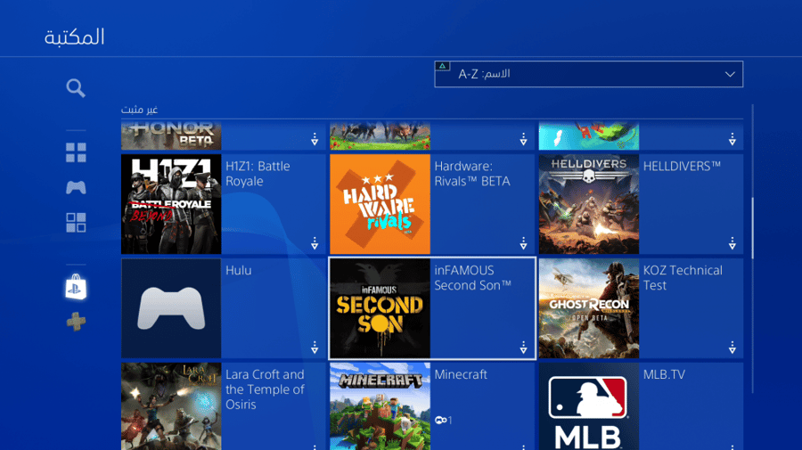
Task: Click download arrow on inFAMOUS Second Son tile
Action: click(523, 348)
